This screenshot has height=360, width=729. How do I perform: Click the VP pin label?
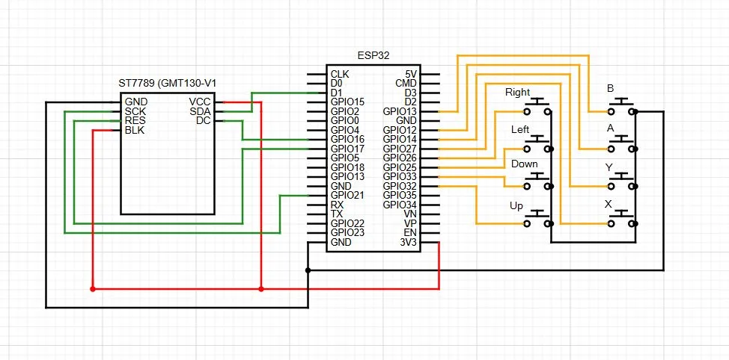tap(410, 223)
